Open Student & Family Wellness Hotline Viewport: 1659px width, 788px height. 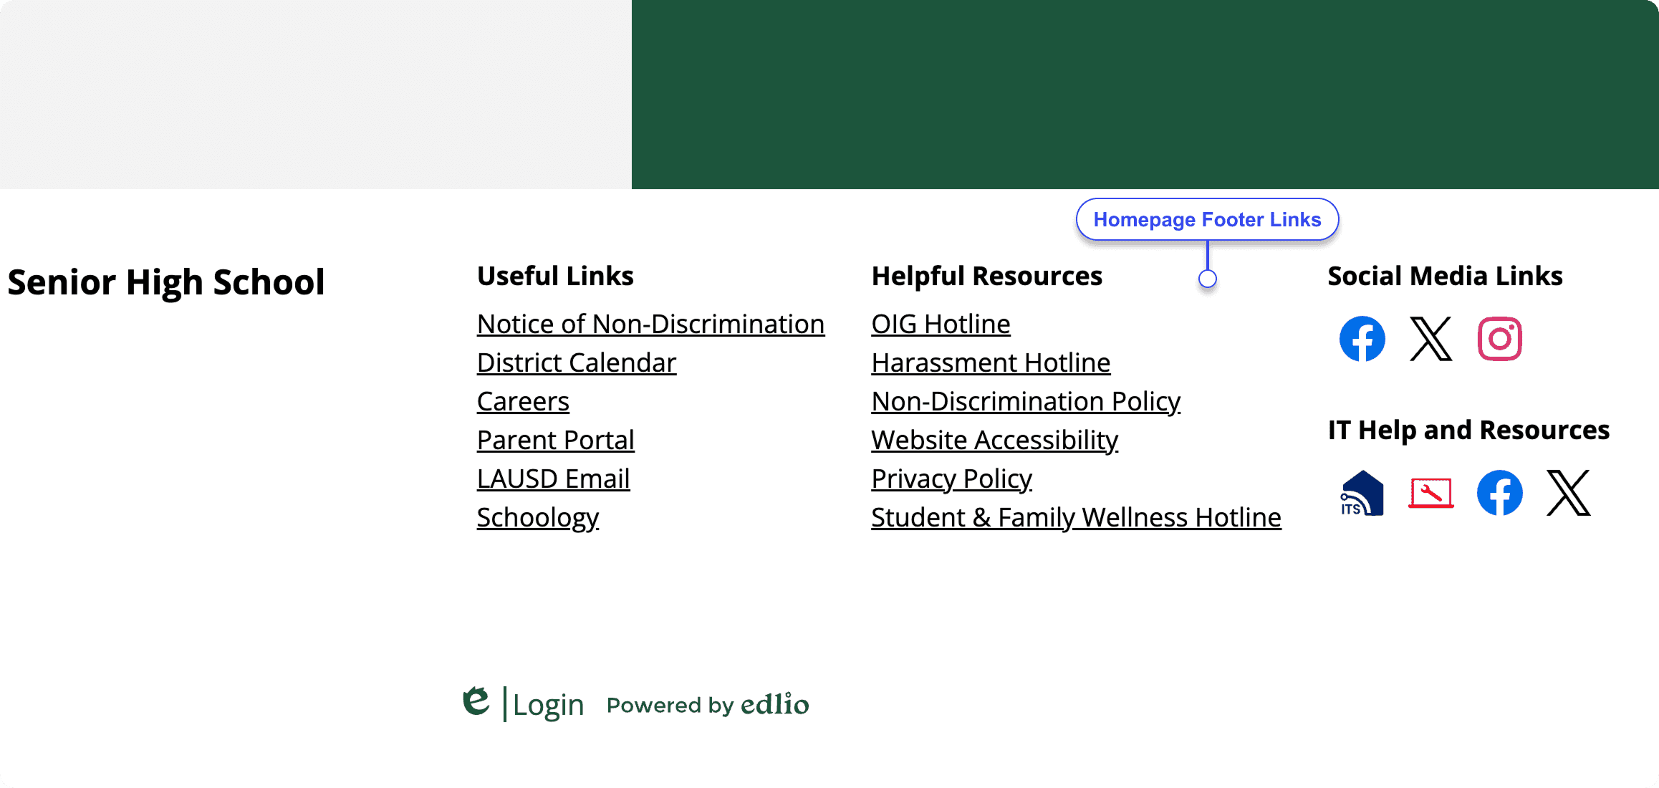[x=1076, y=517]
